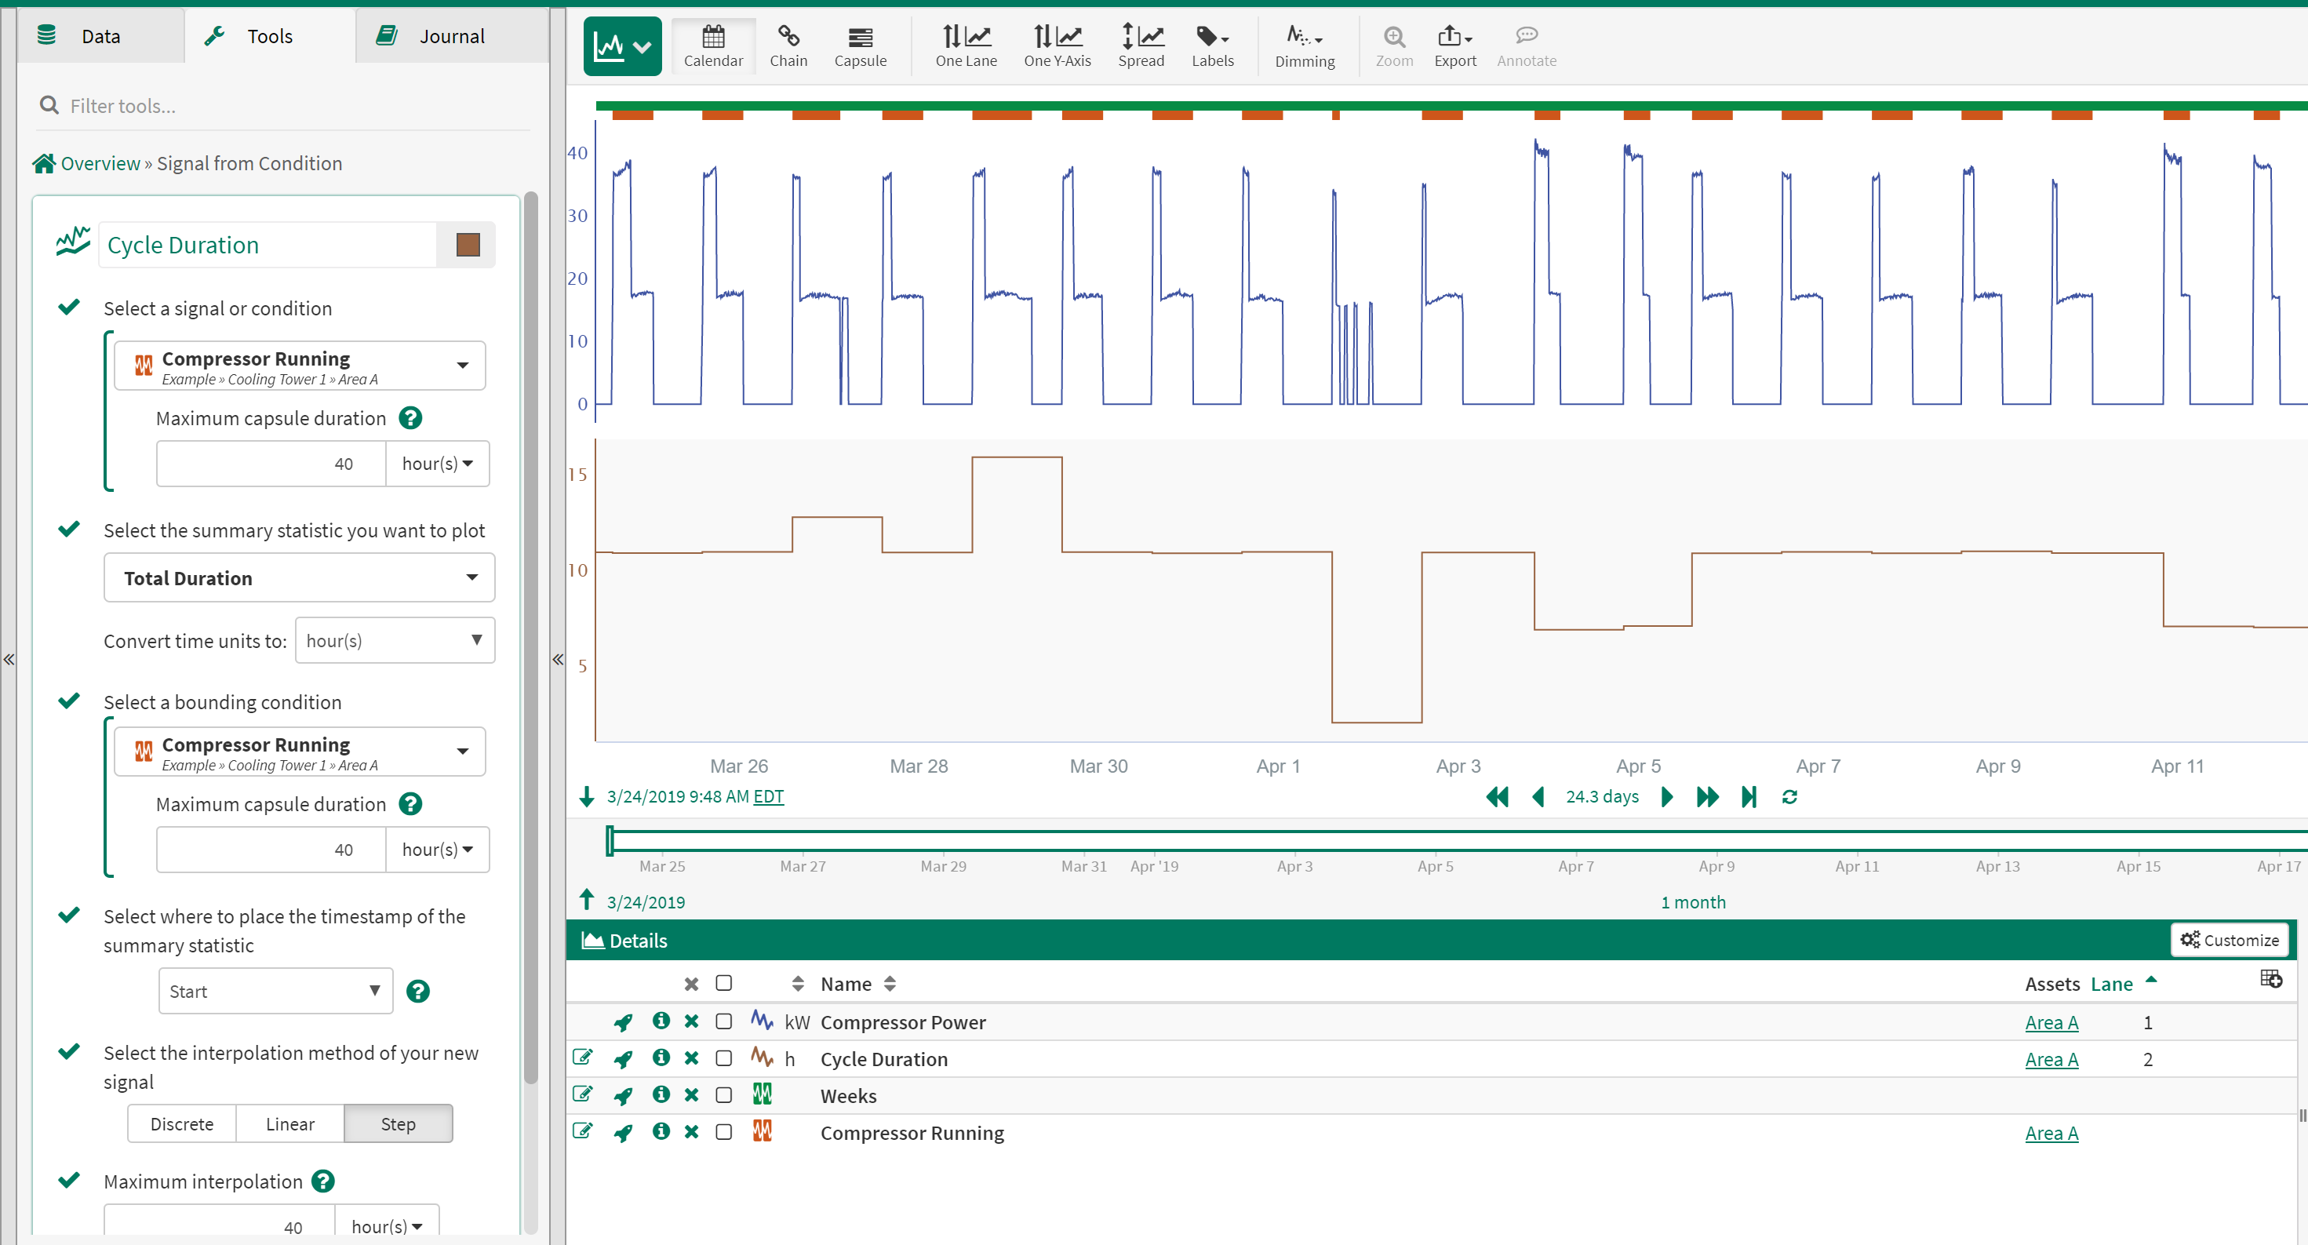Open the Journal tab

point(450,36)
